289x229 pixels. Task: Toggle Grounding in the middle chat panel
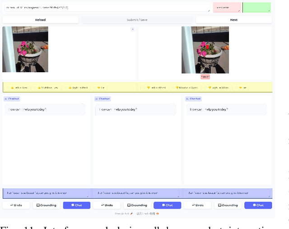(137, 205)
